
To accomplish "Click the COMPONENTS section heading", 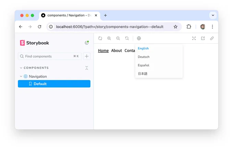I will [36, 68].
